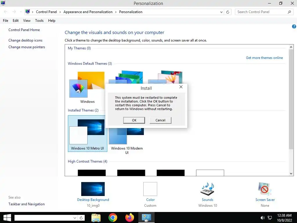The height and width of the screenshot is (223, 297).
Task: Click Get more themes online
Action: tap(264, 58)
